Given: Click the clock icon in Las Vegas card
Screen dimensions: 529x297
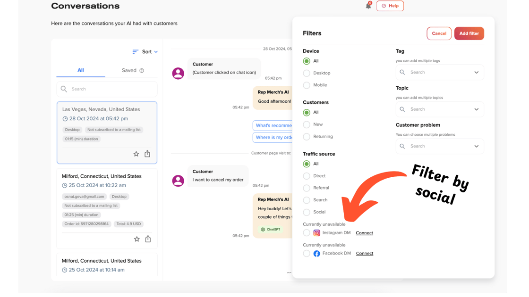Looking at the screenshot, I should 65,118.
